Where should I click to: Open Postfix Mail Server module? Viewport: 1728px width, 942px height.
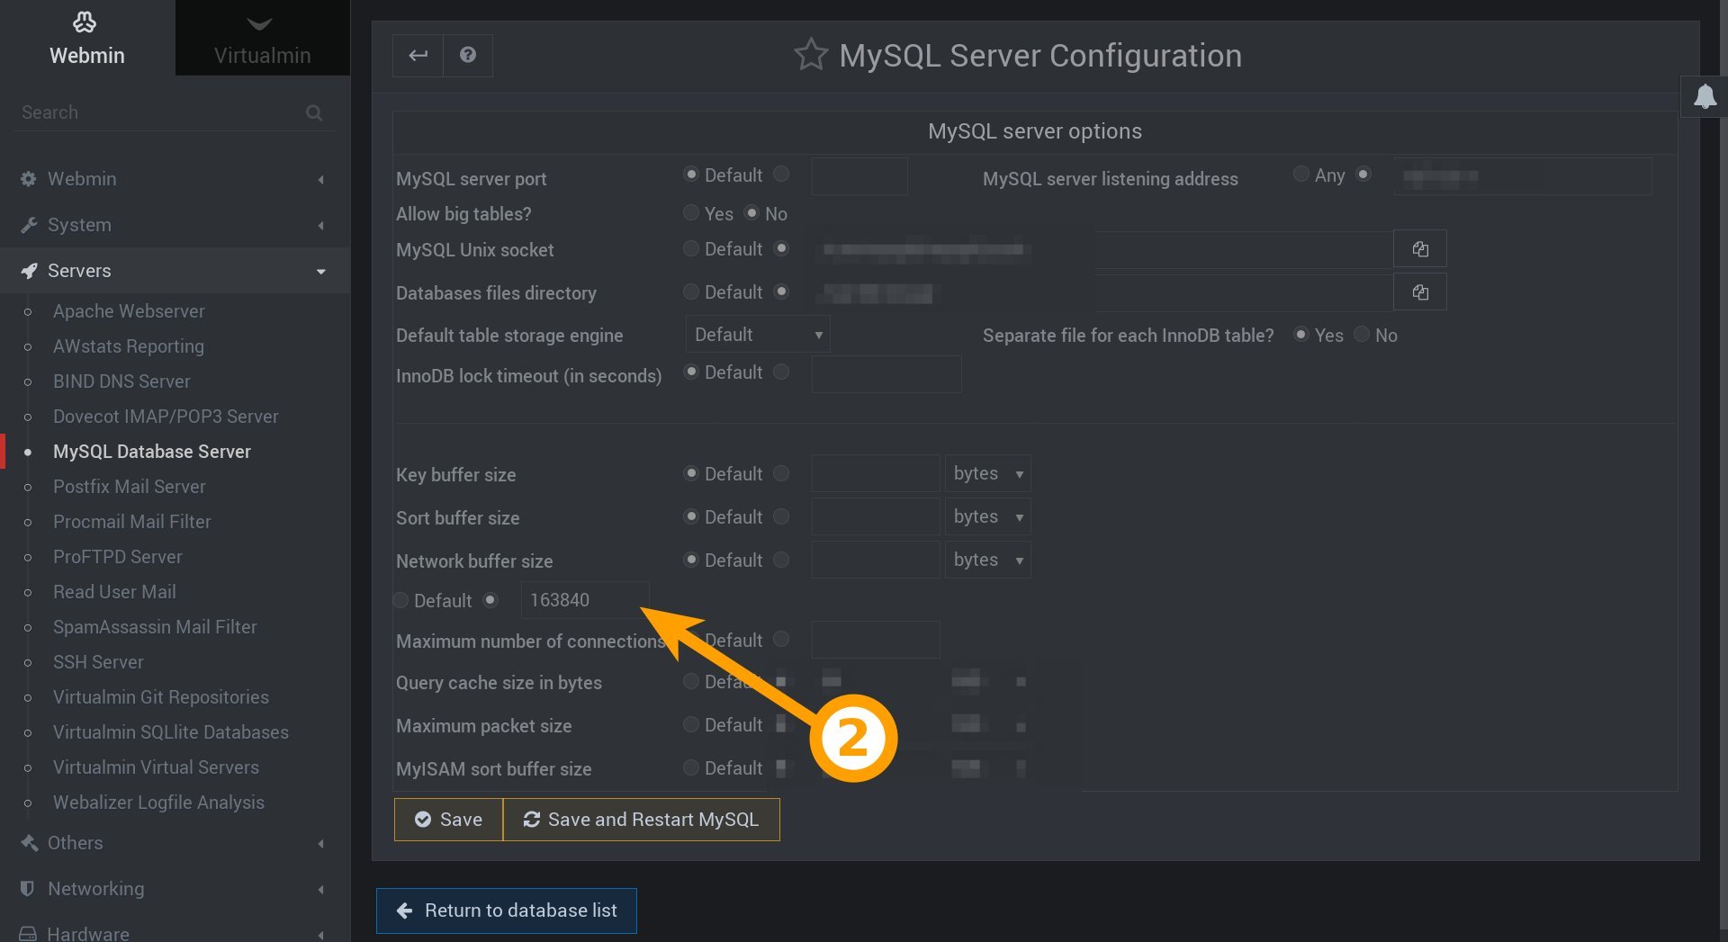click(130, 487)
